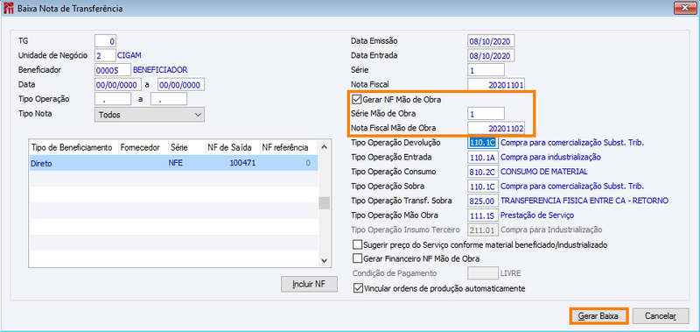700x332 pixels.
Task: Click the Beneficiador code field
Action: point(113,70)
